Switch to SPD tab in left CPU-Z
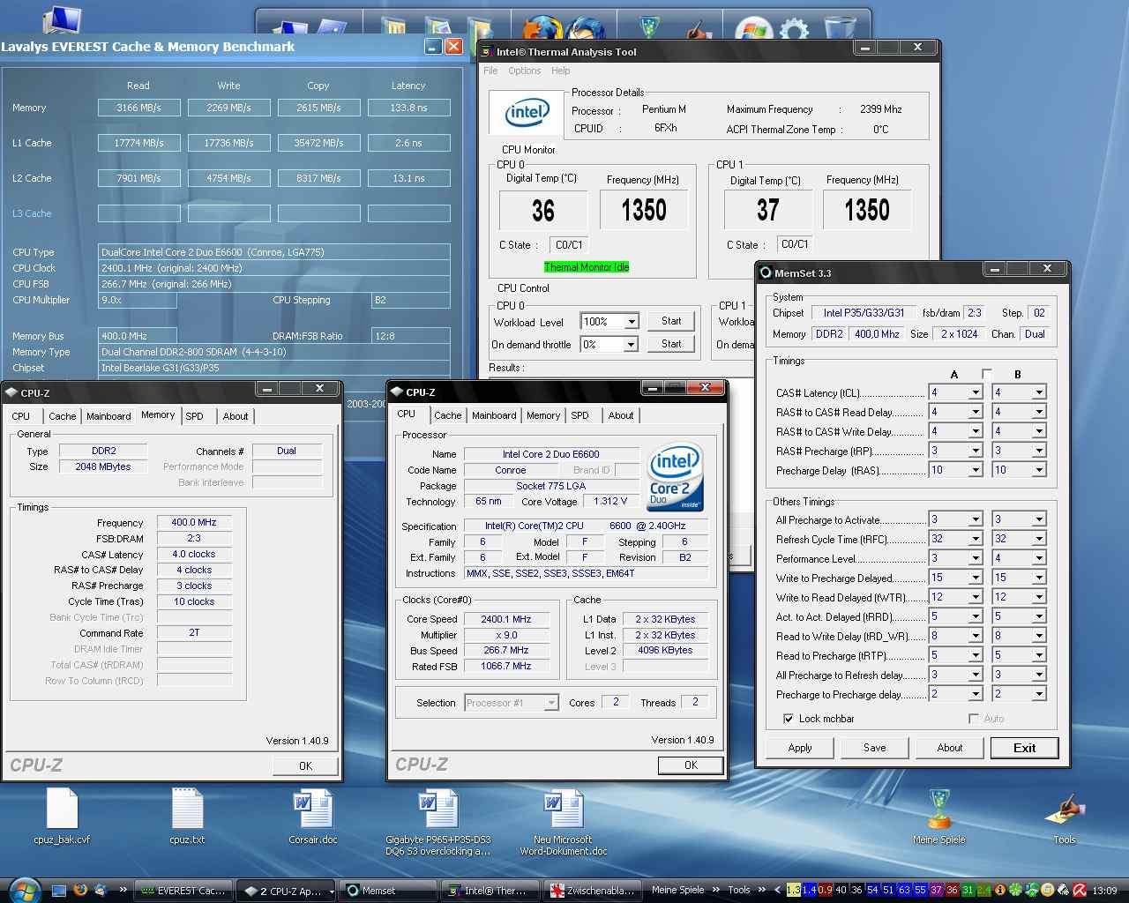The width and height of the screenshot is (1129, 903). click(x=195, y=416)
